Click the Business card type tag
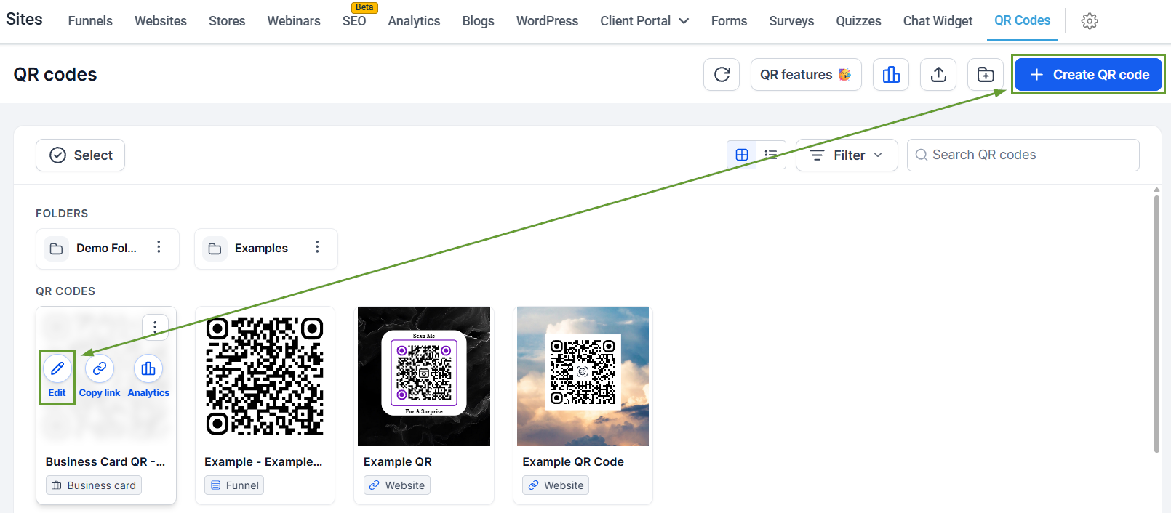 pyautogui.click(x=94, y=485)
